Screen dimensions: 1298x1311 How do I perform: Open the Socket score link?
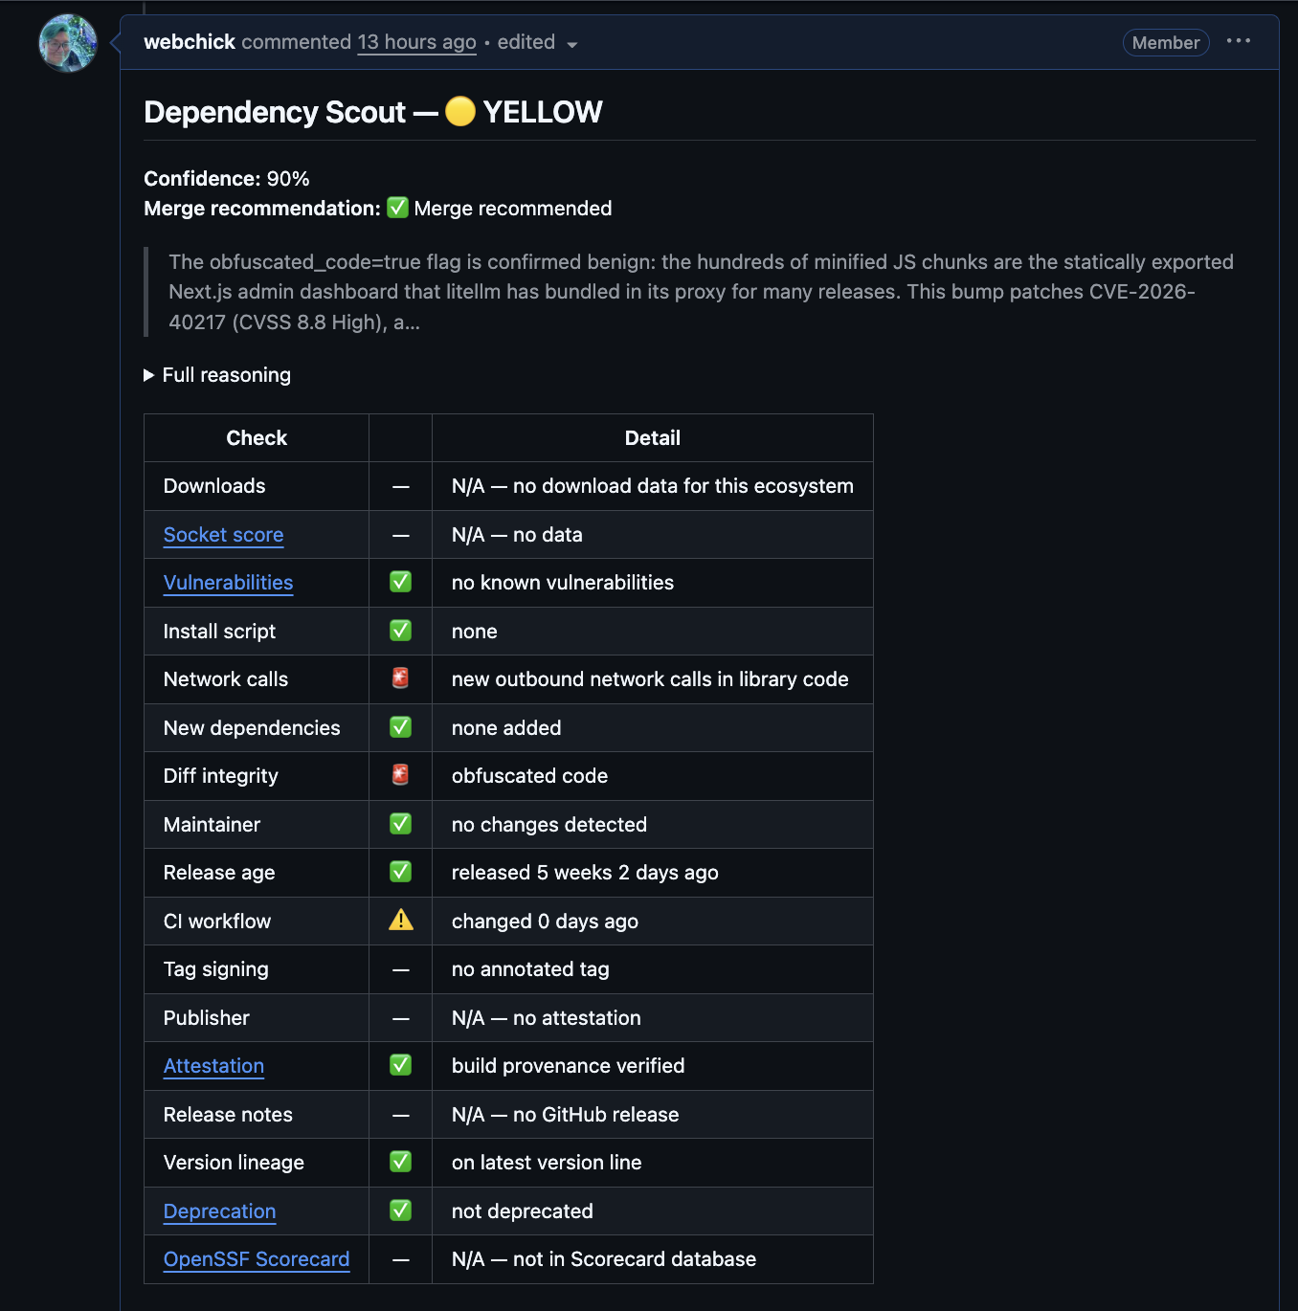(223, 535)
